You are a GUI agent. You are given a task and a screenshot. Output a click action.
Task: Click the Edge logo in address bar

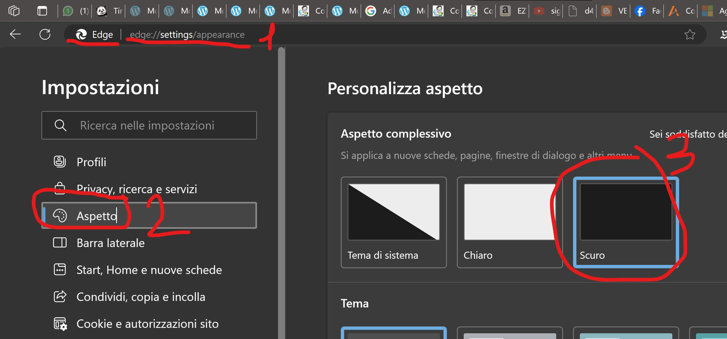(81, 35)
